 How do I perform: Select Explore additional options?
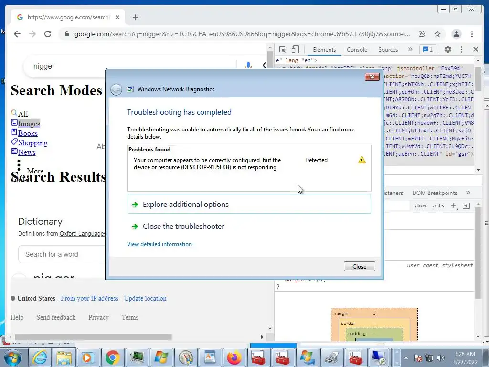[249, 204]
